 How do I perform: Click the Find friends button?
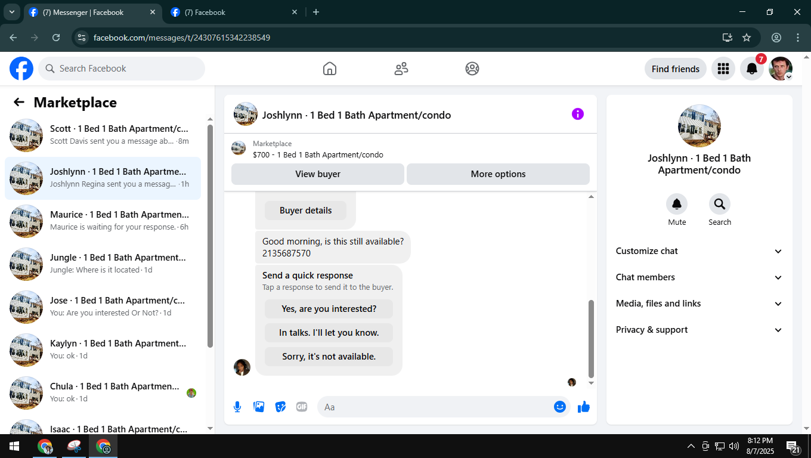pos(676,69)
